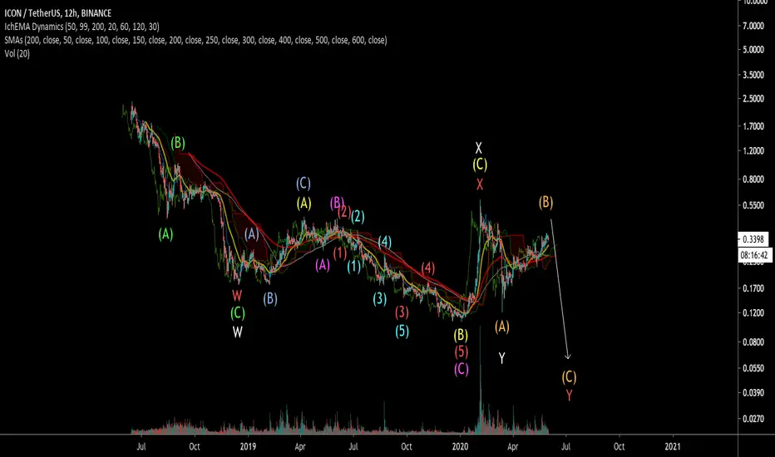The image size is (775, 457).
Task: Select the magenta (C) wave label
Action: (462, 369)
